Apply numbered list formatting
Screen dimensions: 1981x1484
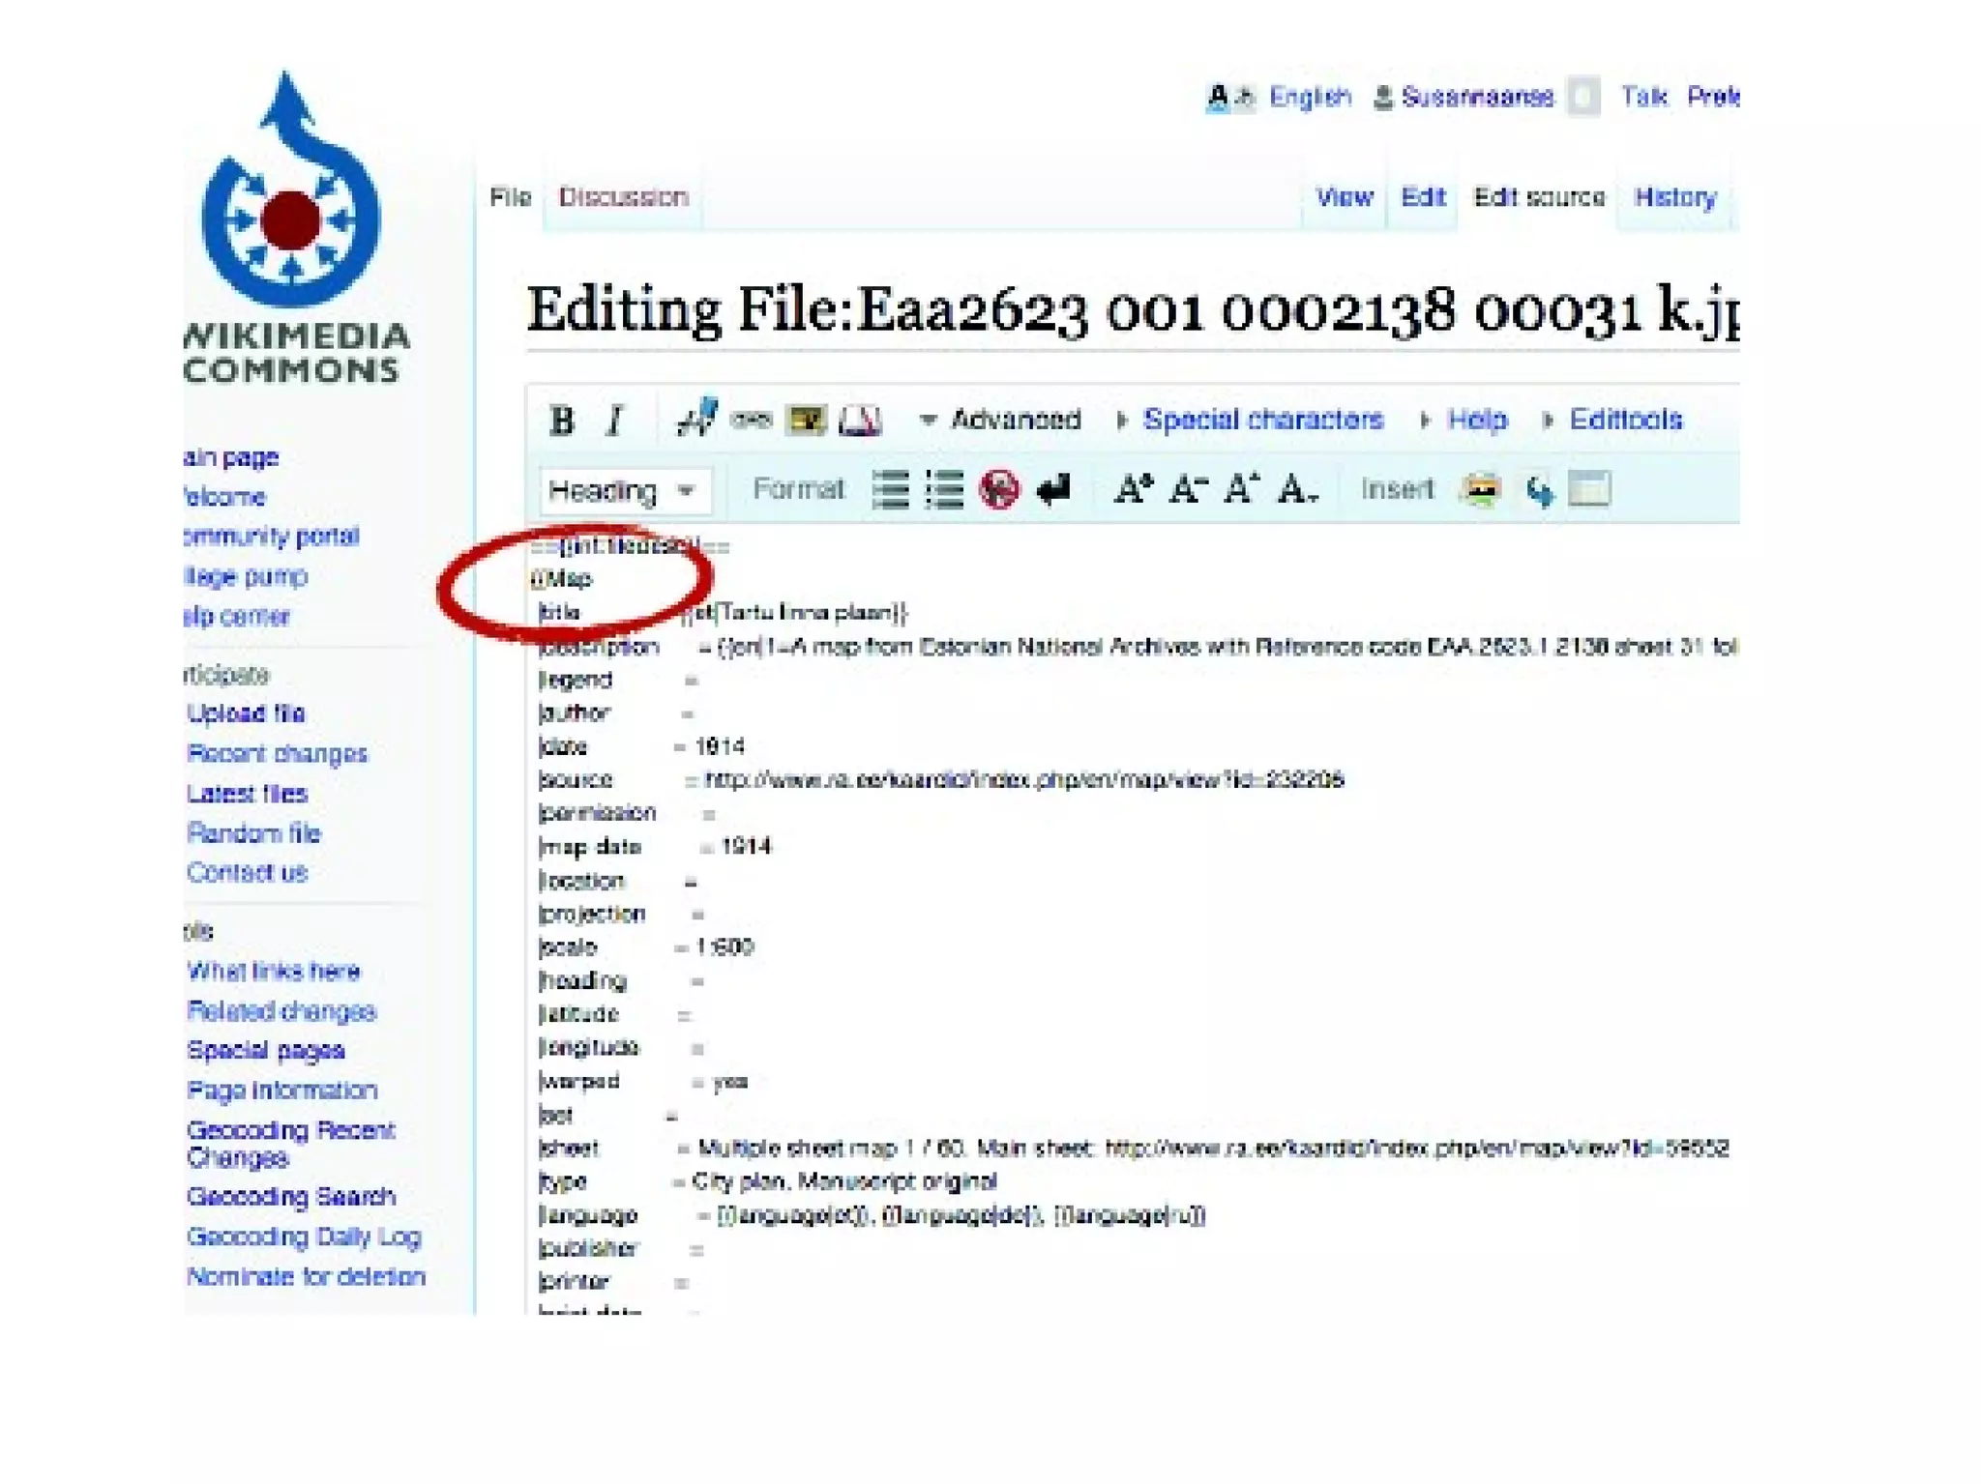[x=944, y=489]
